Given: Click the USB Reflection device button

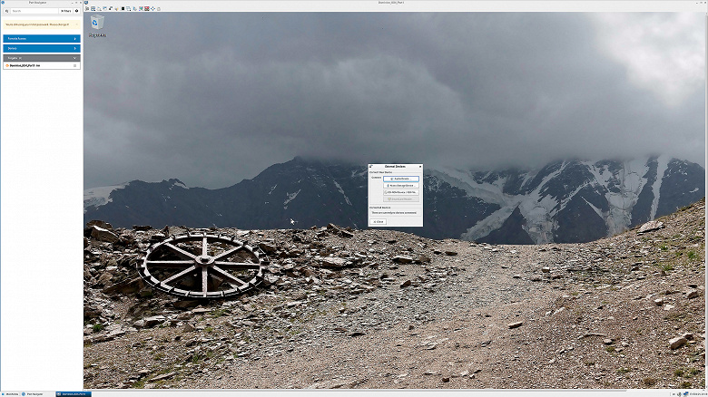Looking at the screenshot, I should tap(401, 192).
